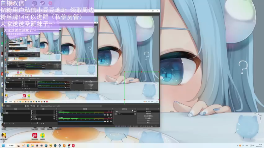Add a new scene with the plus icon

(x=4, y=123)
